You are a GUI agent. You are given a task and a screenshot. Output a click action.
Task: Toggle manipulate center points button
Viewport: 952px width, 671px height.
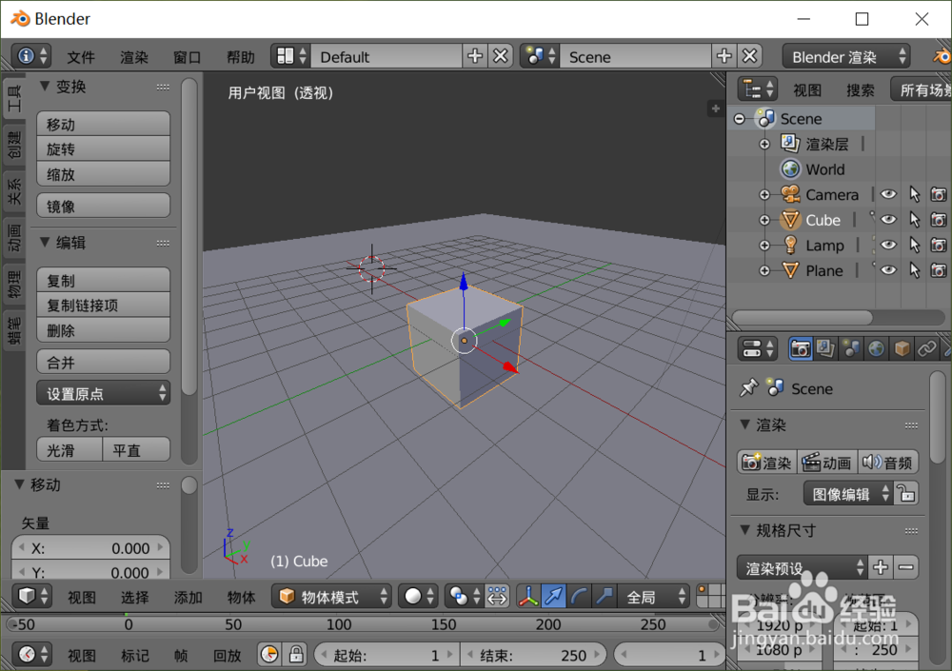point(497,597)
